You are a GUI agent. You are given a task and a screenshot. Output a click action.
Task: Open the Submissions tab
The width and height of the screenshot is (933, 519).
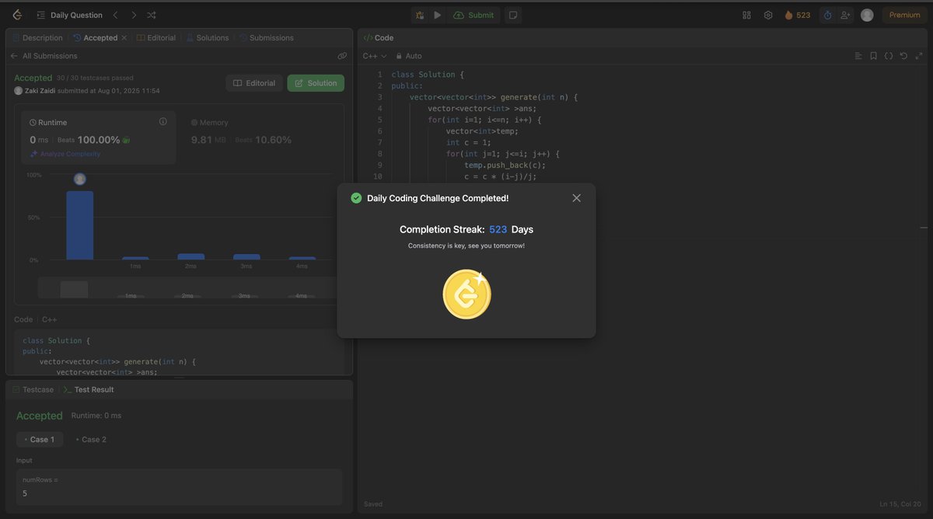266,37
